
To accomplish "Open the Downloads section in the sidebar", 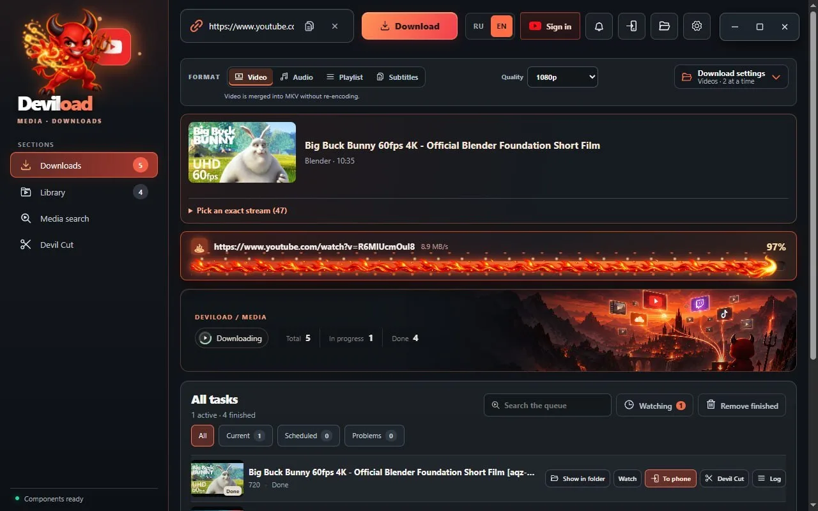I will [x=84, y=165].
